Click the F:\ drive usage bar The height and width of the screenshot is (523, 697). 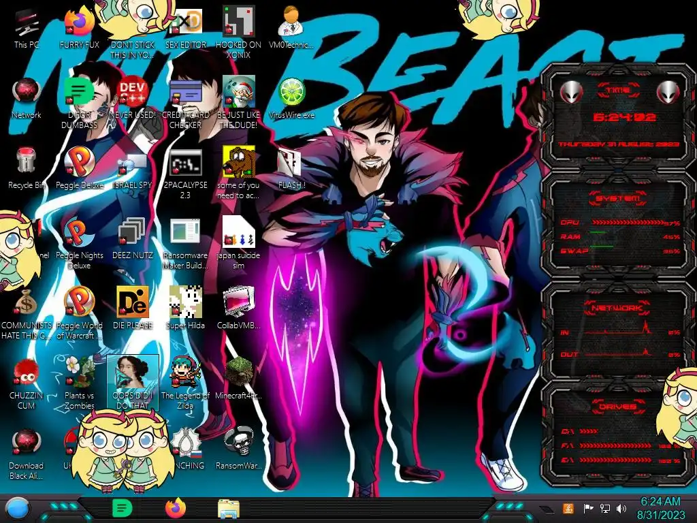click(x=615, y=445)
